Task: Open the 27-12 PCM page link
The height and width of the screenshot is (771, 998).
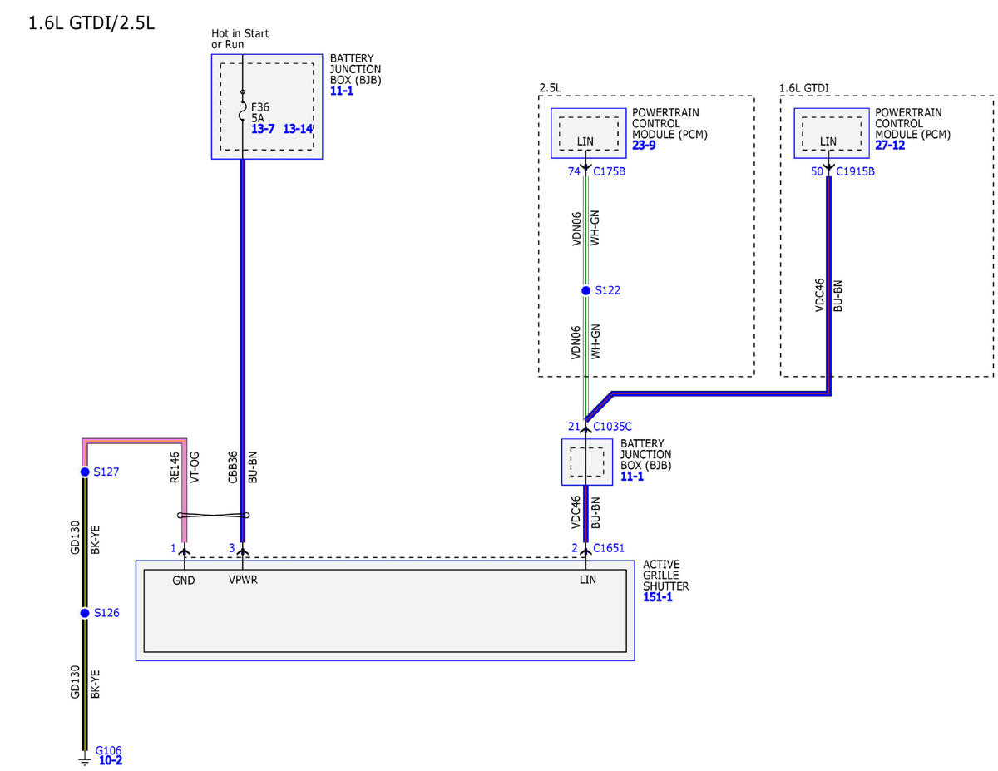Action: point(890,145)
